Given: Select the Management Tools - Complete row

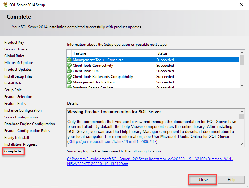Looking at the screenshot, I should 153,60.
